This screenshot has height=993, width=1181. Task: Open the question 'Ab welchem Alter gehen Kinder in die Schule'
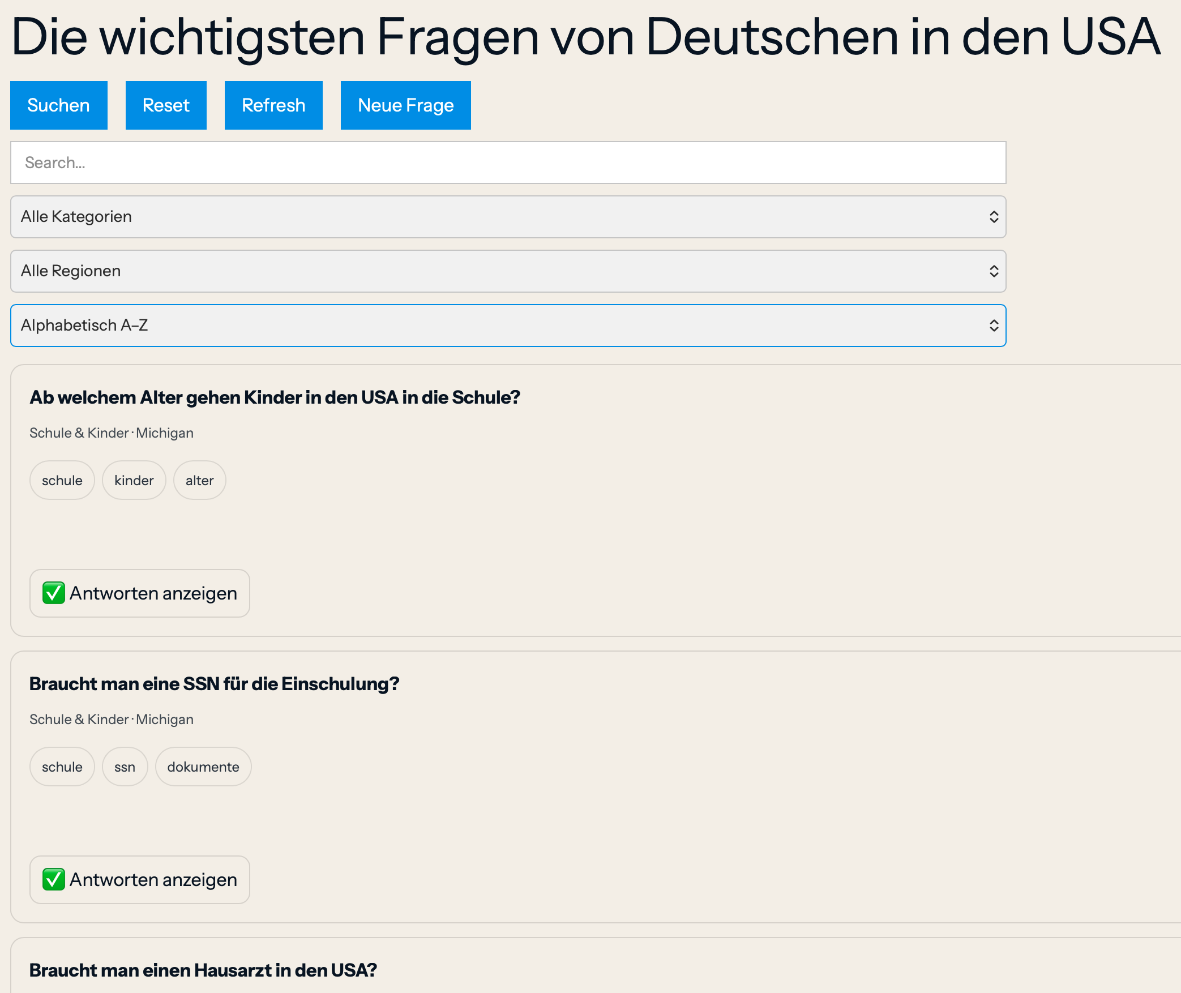point(274,397)
